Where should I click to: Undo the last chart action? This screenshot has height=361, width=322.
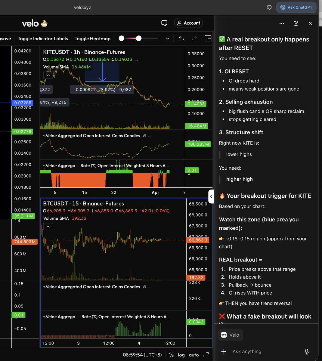coord(181,38)
